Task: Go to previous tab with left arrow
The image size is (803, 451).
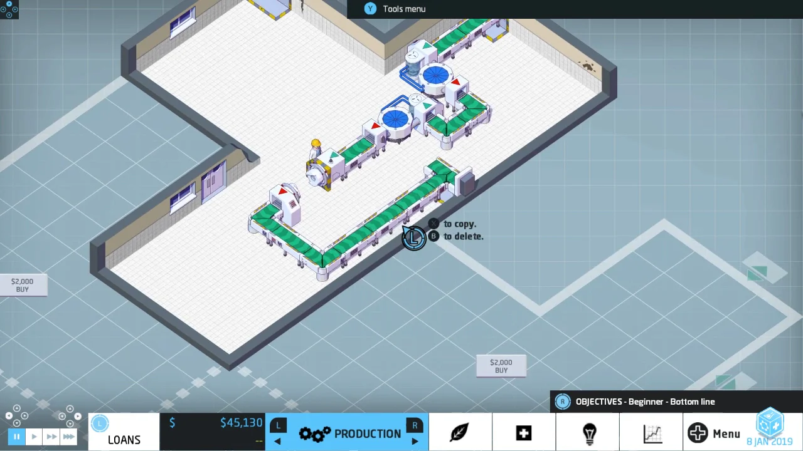Action: point(277,441)
